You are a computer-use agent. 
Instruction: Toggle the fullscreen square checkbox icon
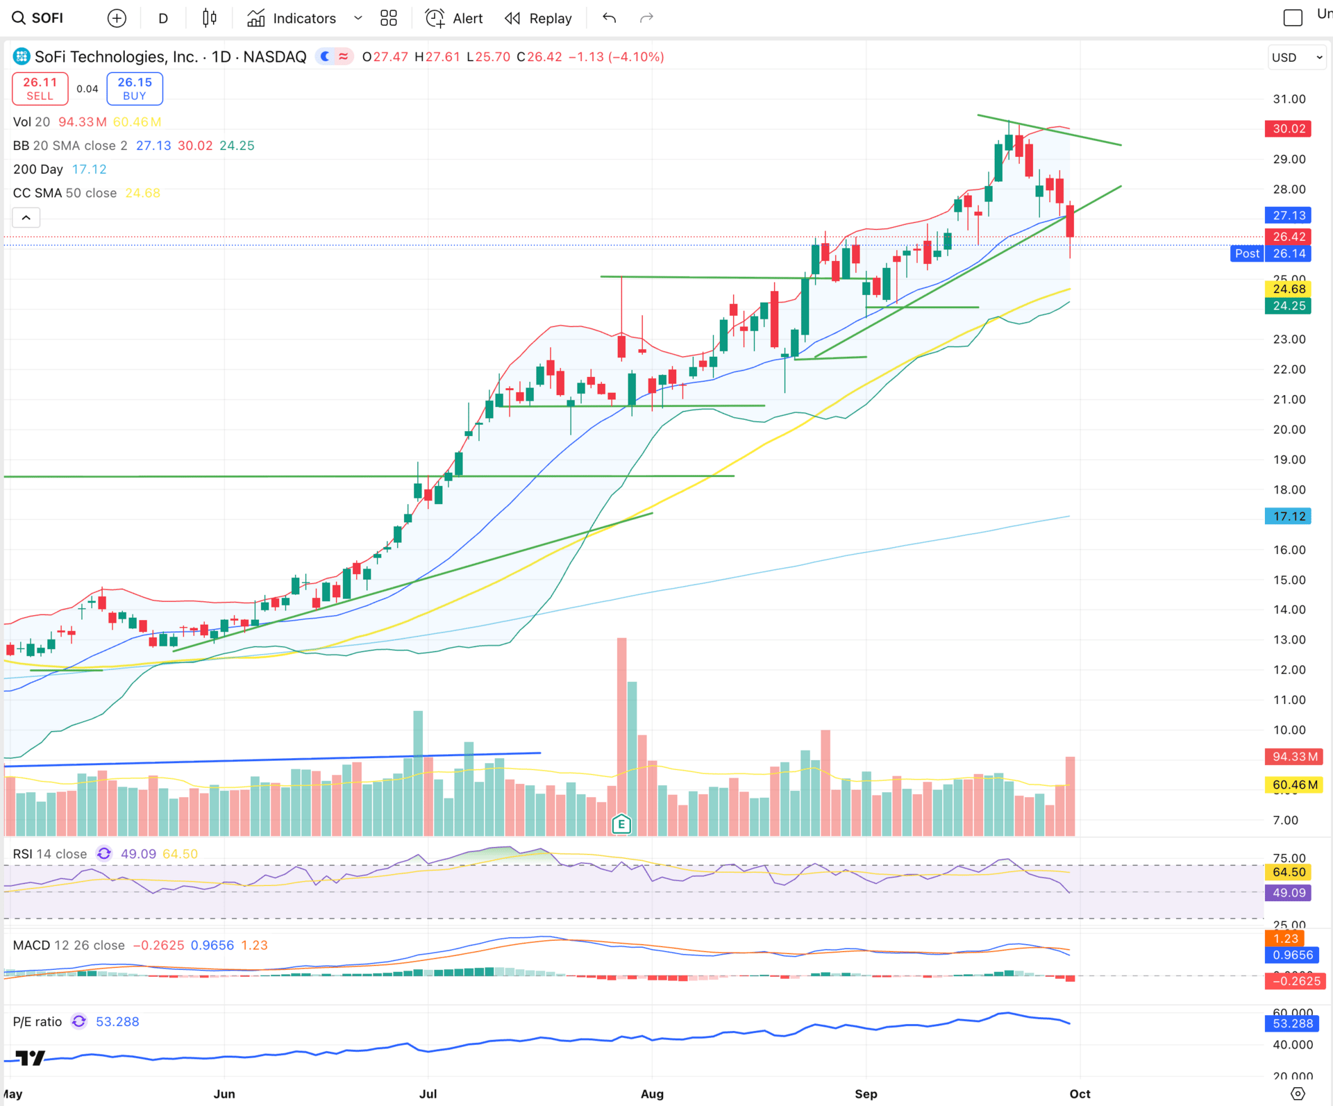1293,18
